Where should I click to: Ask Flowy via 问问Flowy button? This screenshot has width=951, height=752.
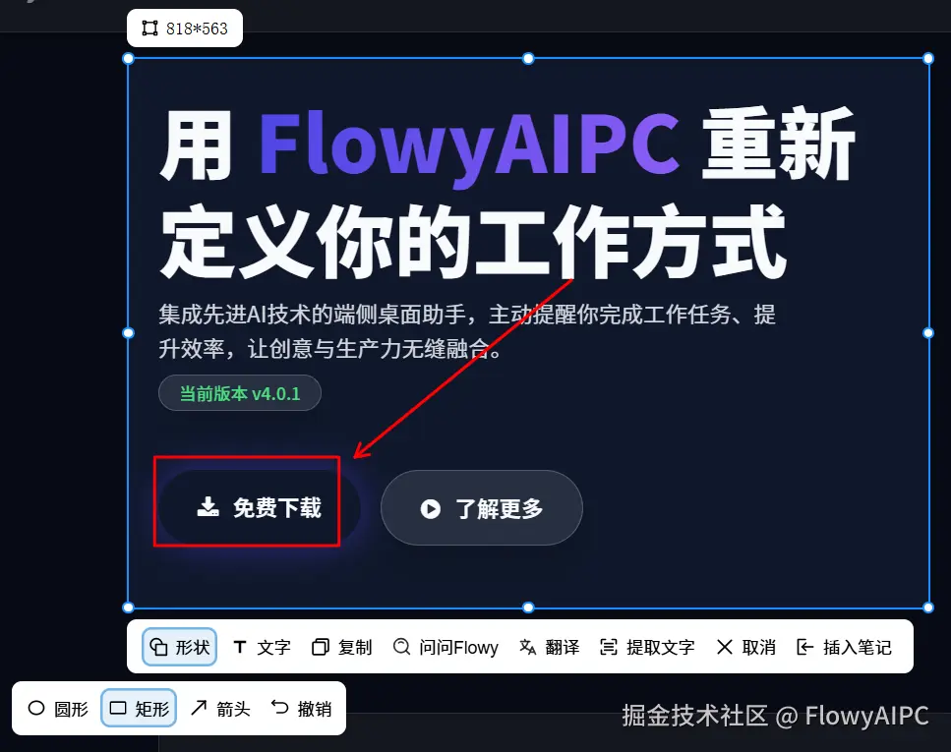[x=446, y=647]
